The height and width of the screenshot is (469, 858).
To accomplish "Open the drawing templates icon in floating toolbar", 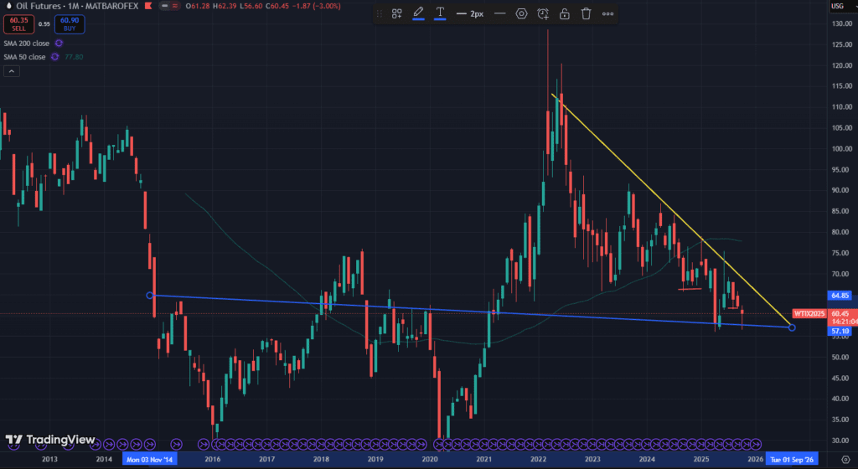I will pyautogui.click(x=397, y=14).
